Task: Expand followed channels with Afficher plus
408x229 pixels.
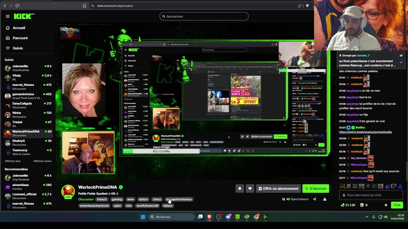Action: [x=13, y=161]
